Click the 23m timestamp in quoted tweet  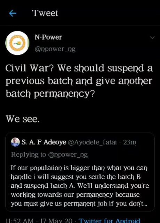point(130,142)
